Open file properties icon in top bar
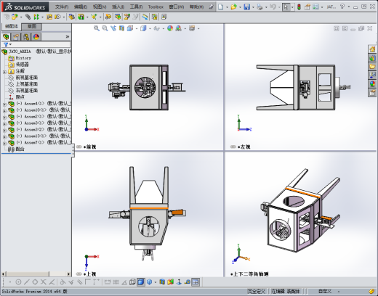Viewport: 378px width, 296px height. (x=307, y=7)
